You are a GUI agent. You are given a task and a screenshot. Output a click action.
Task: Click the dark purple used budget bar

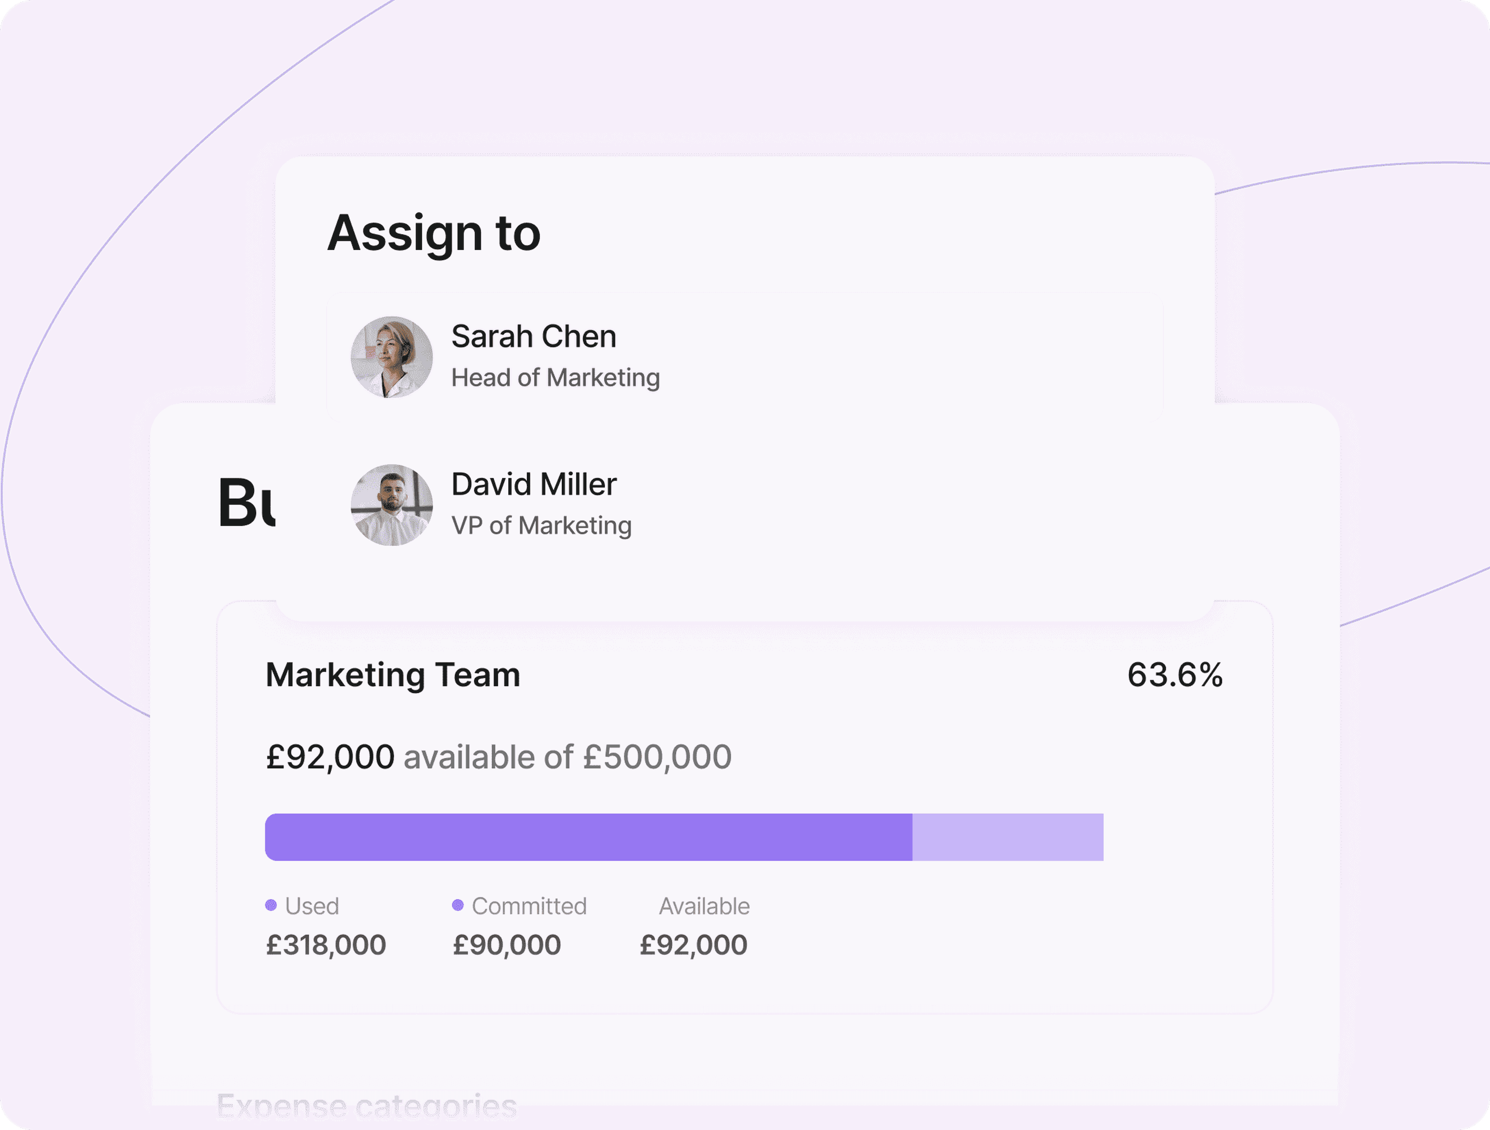589,837
